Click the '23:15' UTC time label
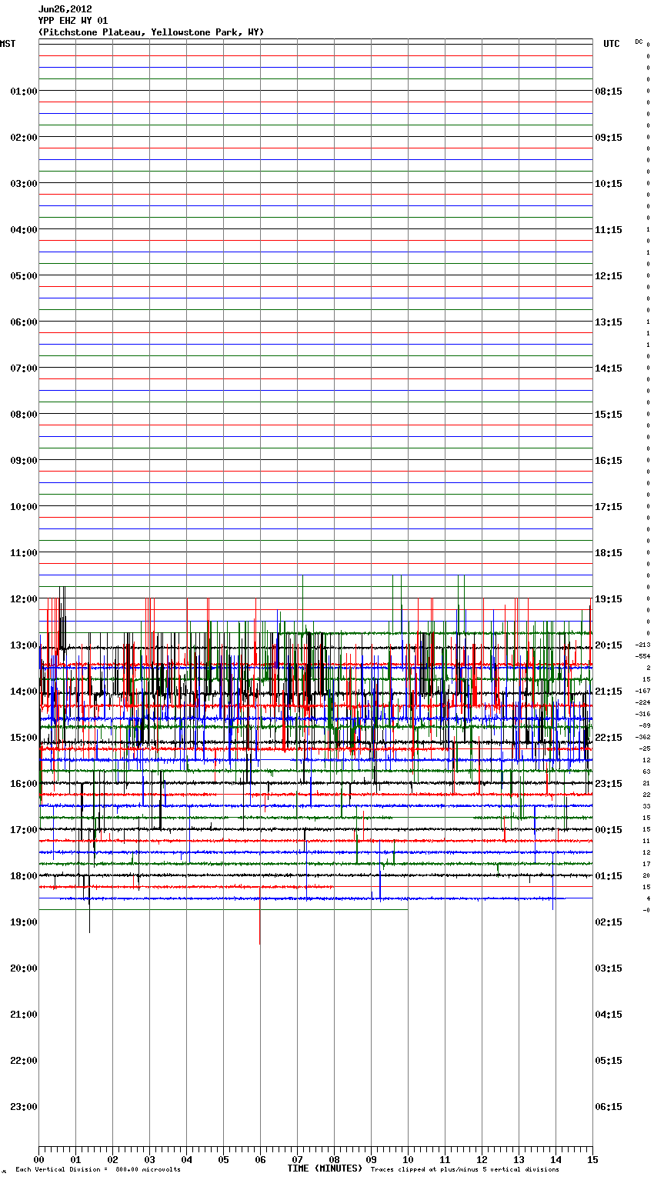 [609, 784]
